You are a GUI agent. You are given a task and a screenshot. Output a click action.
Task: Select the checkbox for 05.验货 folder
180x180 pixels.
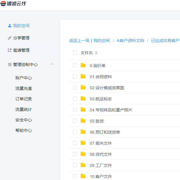point(75,121)
